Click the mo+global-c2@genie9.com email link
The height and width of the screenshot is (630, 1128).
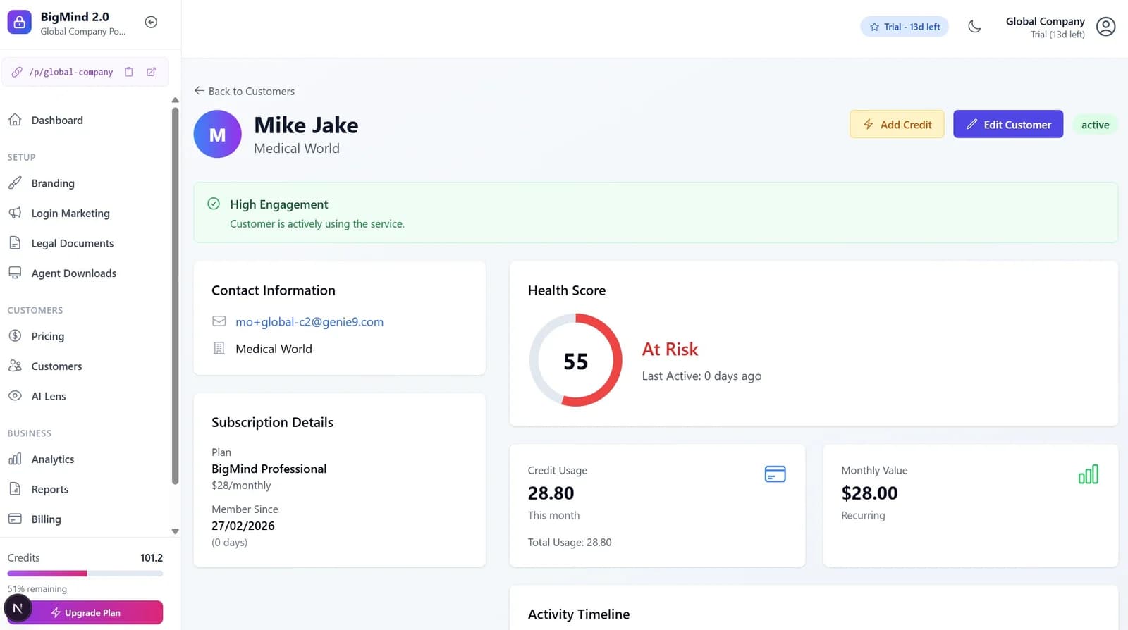[309, 322]
